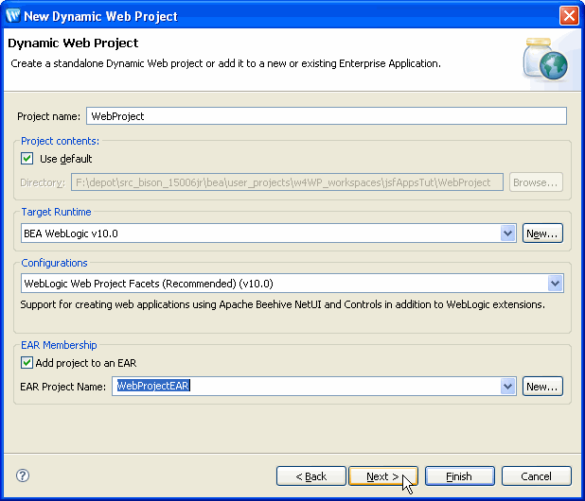The height and width of the screenshot is (501, 585).
Task: Cancel the wizard dialog
Action: (x=536, y=476)
